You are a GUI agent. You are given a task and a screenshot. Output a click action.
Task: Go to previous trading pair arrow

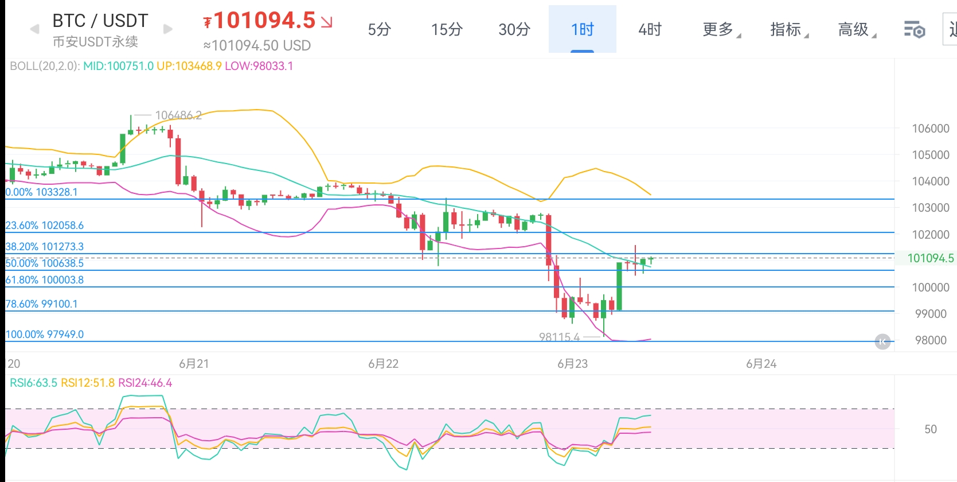coord(35,29)
